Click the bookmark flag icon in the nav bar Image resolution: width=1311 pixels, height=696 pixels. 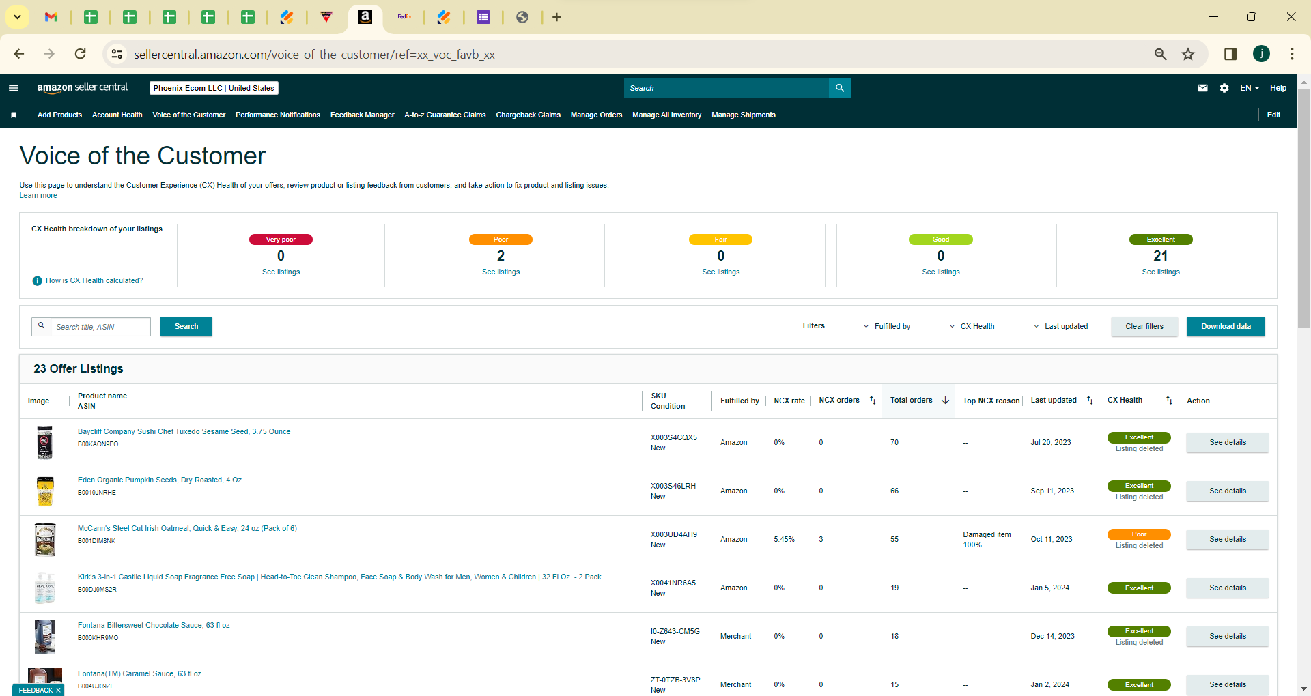pyautogui.click(x=14, y=115)
